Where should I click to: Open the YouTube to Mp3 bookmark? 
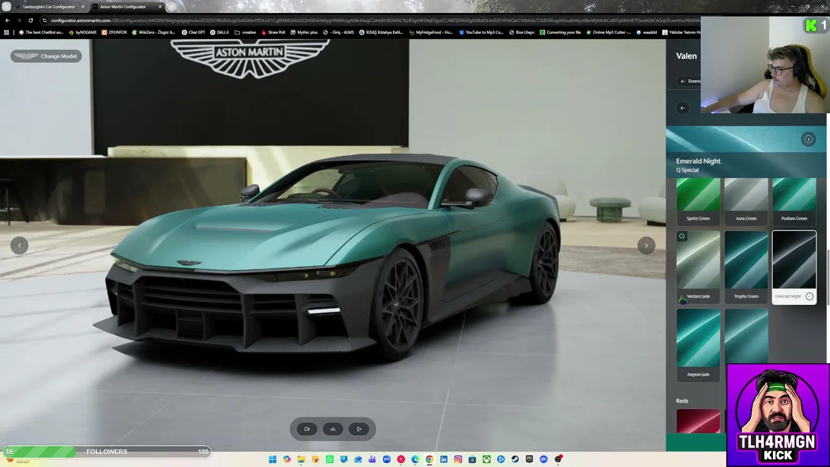tap(480, 32)
